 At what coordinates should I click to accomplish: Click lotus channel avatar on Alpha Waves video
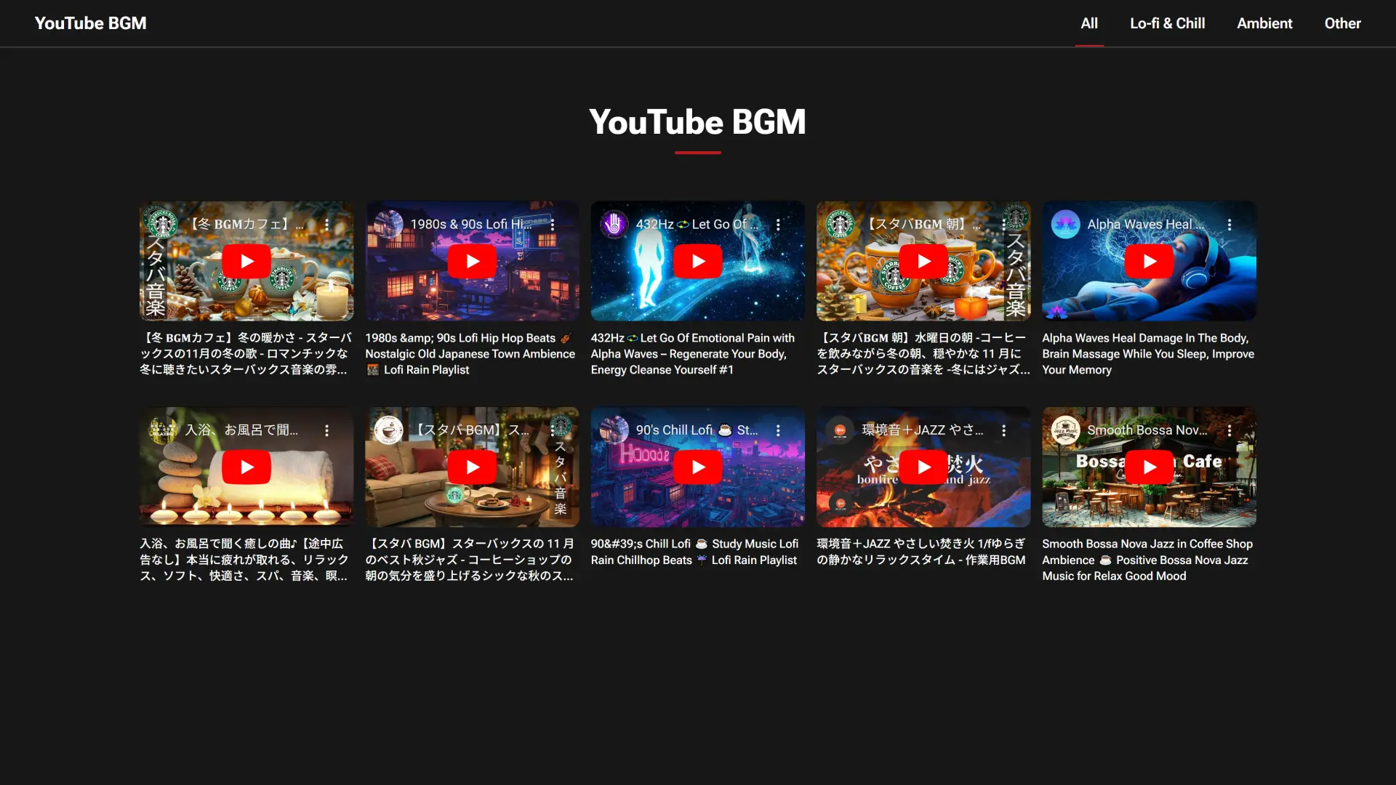coord(1066,225)
